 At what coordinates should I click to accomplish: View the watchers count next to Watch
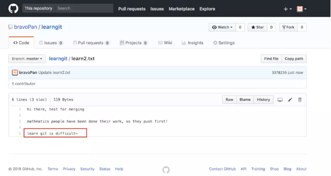click(x=240, y=27)
